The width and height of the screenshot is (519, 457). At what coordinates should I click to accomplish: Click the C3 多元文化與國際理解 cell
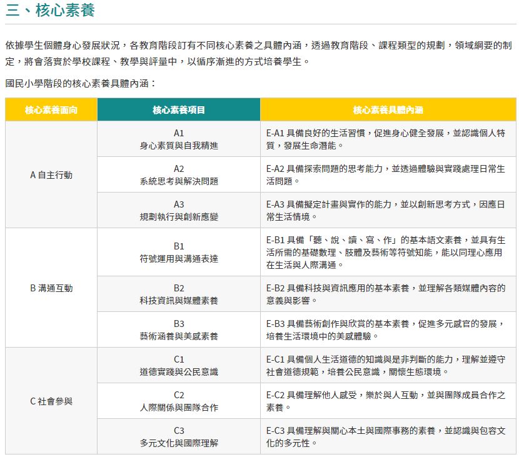(x=179, y=437)
